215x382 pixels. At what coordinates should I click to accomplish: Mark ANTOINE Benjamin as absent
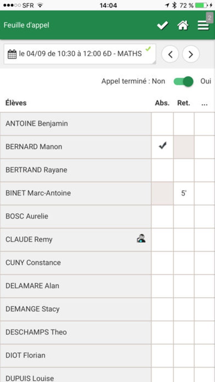tap(162, 124)
